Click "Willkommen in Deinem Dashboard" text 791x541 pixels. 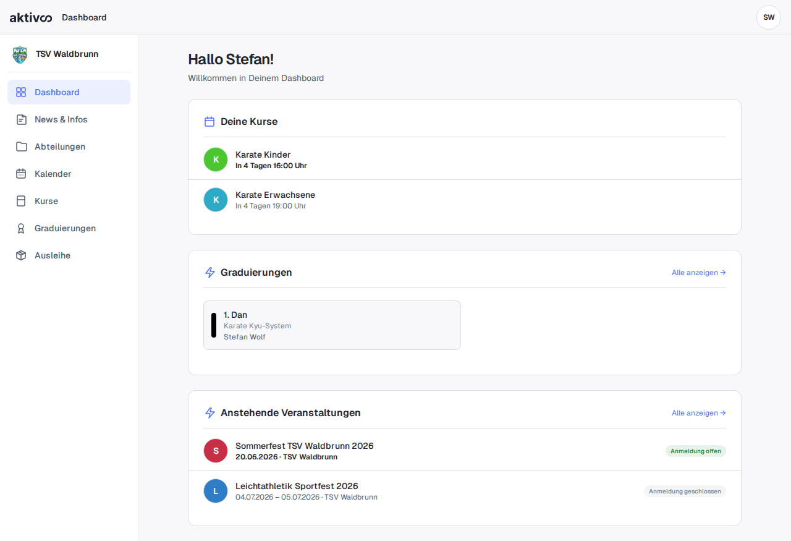pos(256,78)
